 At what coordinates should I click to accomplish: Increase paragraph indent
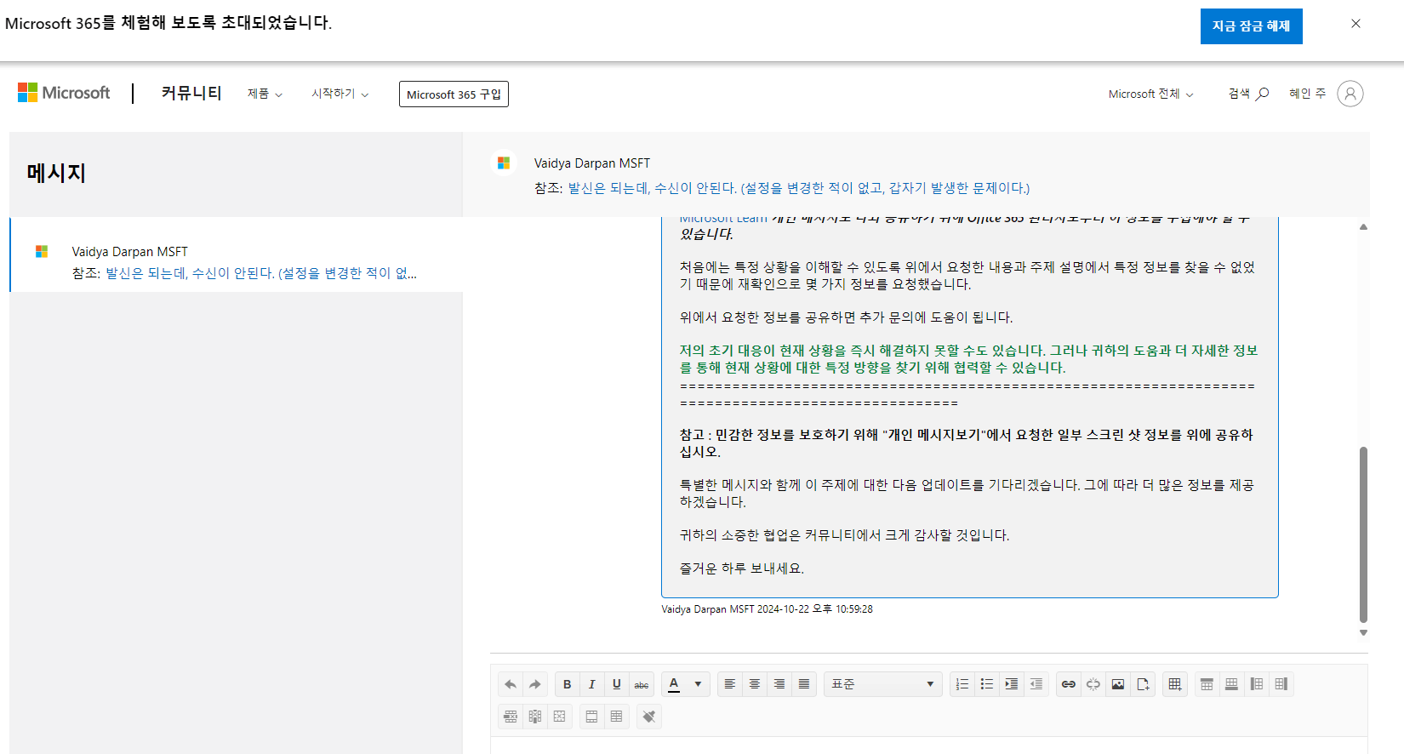[x=1012, y=684]
